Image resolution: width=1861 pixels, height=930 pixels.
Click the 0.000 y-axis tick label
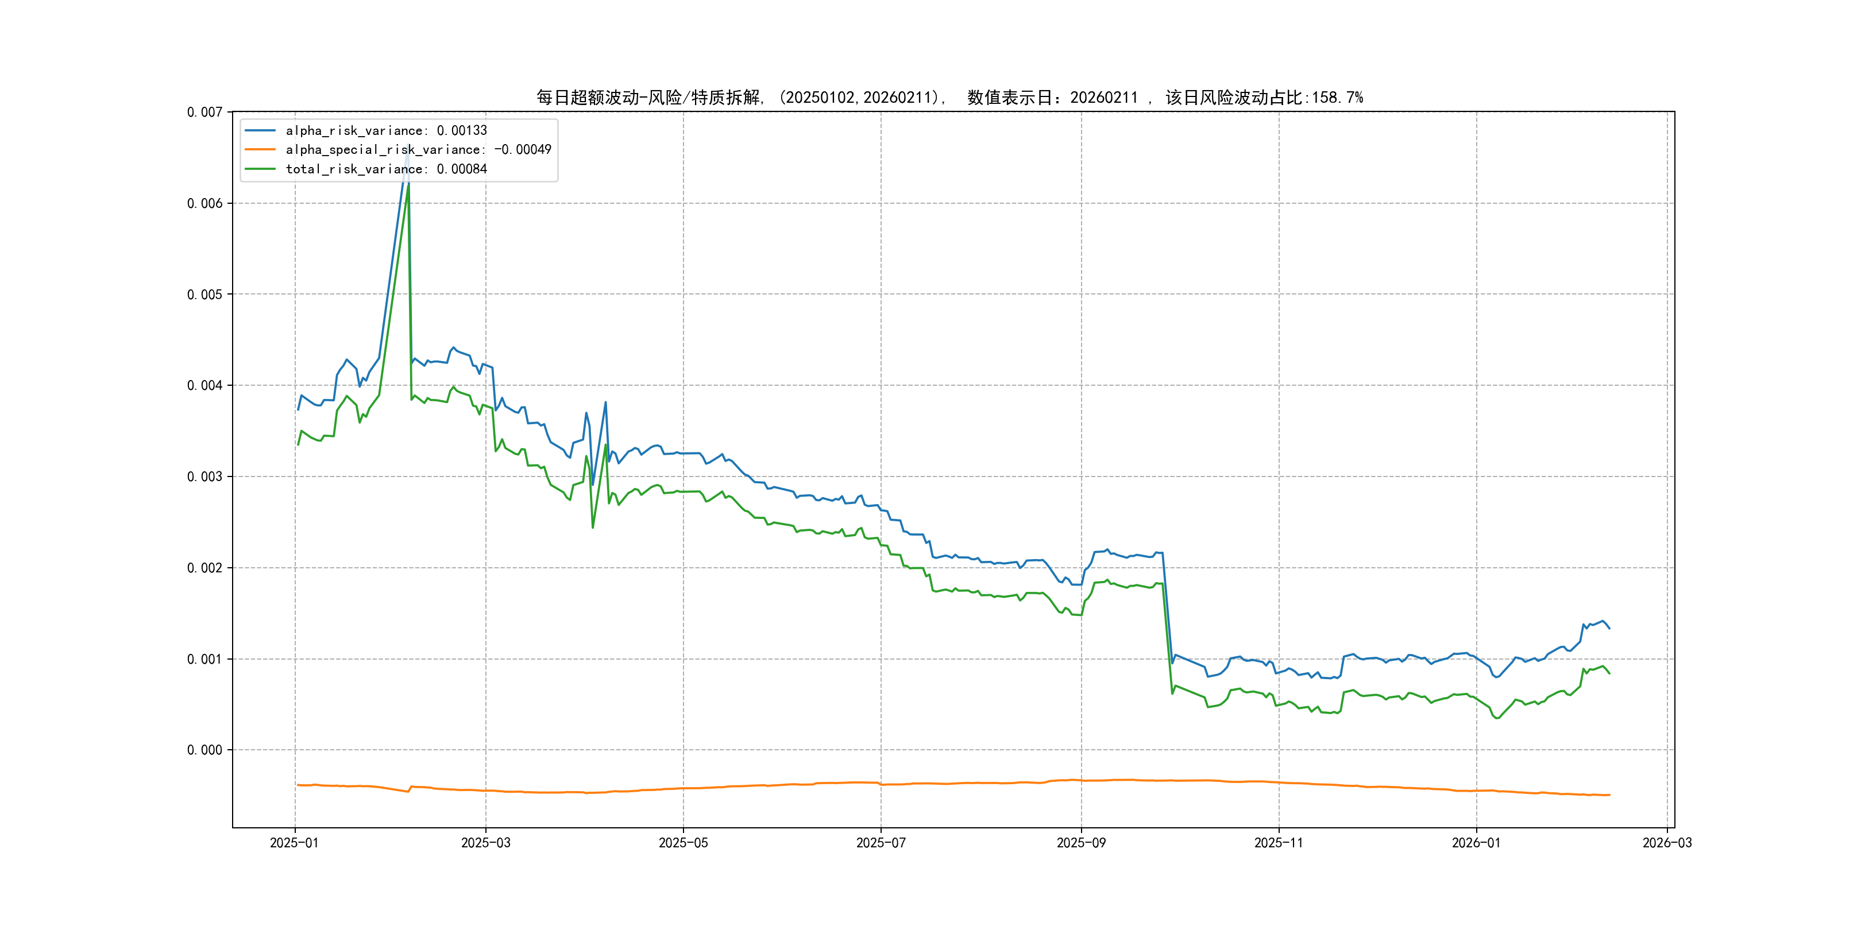pos(204,750)
